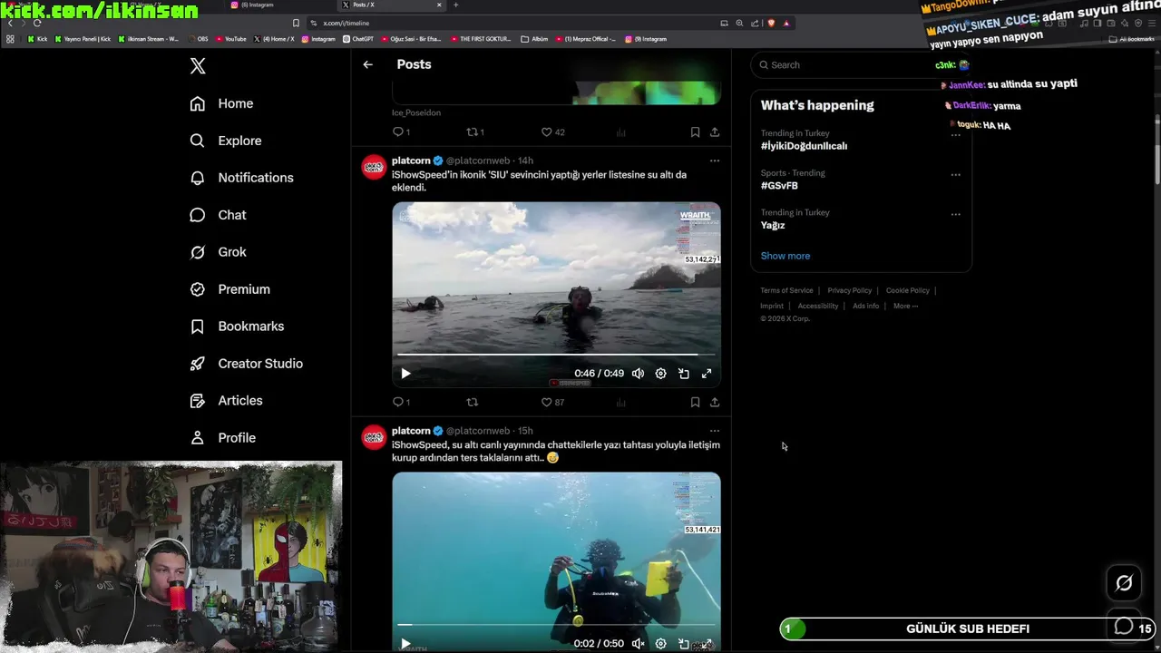Close the Posts / X browser tab
1161x653 pixels.
(440, 5)
